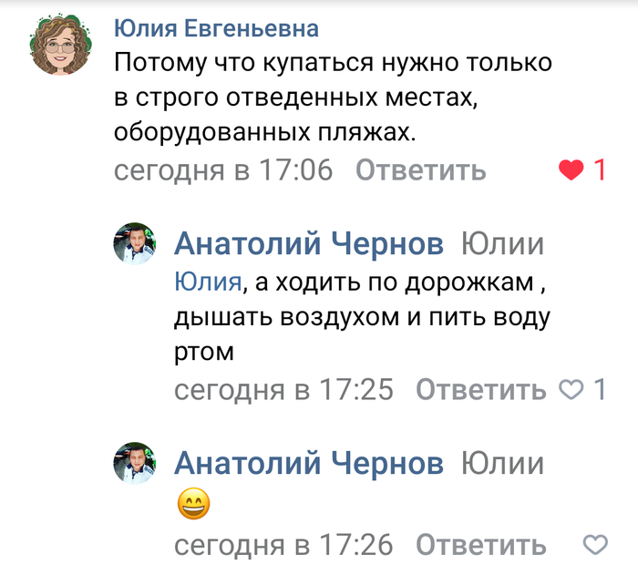Open Юлия Евгеньевна's profile by name
This screenshot has height=585, width=638.
[x=216, y=29]
